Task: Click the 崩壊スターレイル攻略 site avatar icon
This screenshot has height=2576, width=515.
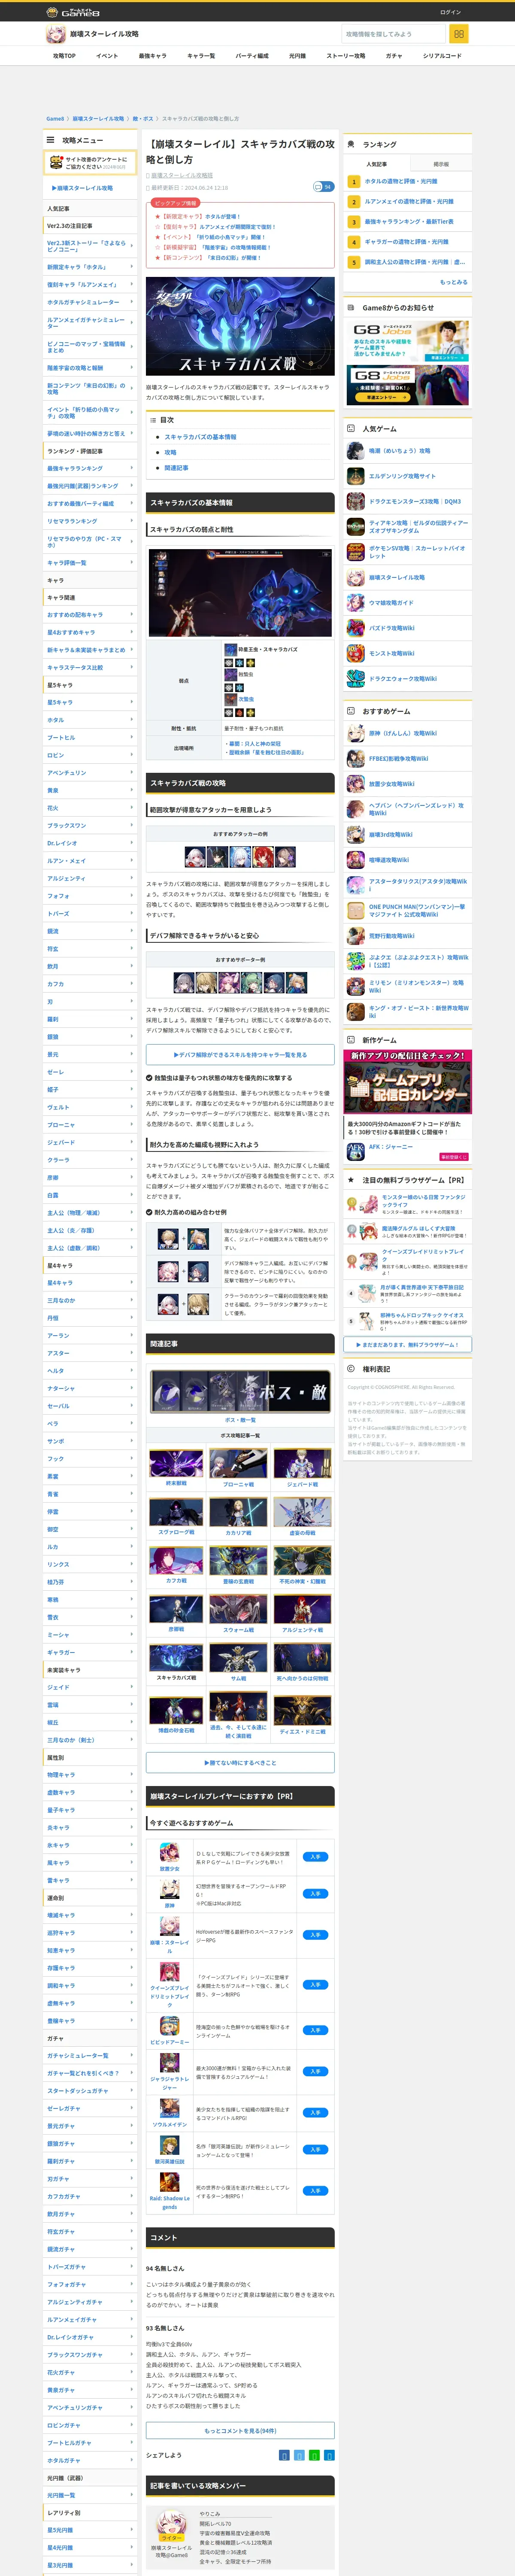Action: (x=55, y=34)
